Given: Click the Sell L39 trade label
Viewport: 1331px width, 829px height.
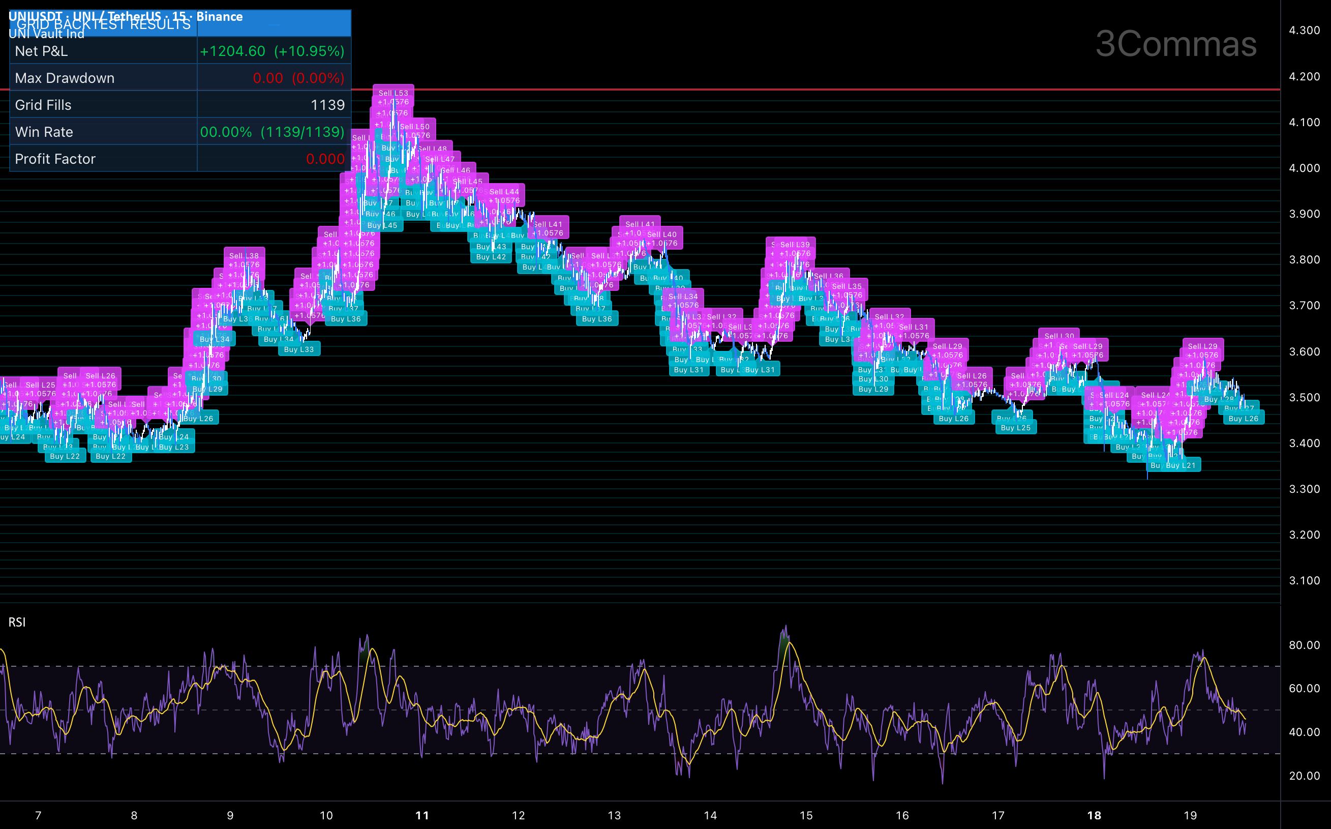Looking at the screenshot, I should (x=795, y=249).
